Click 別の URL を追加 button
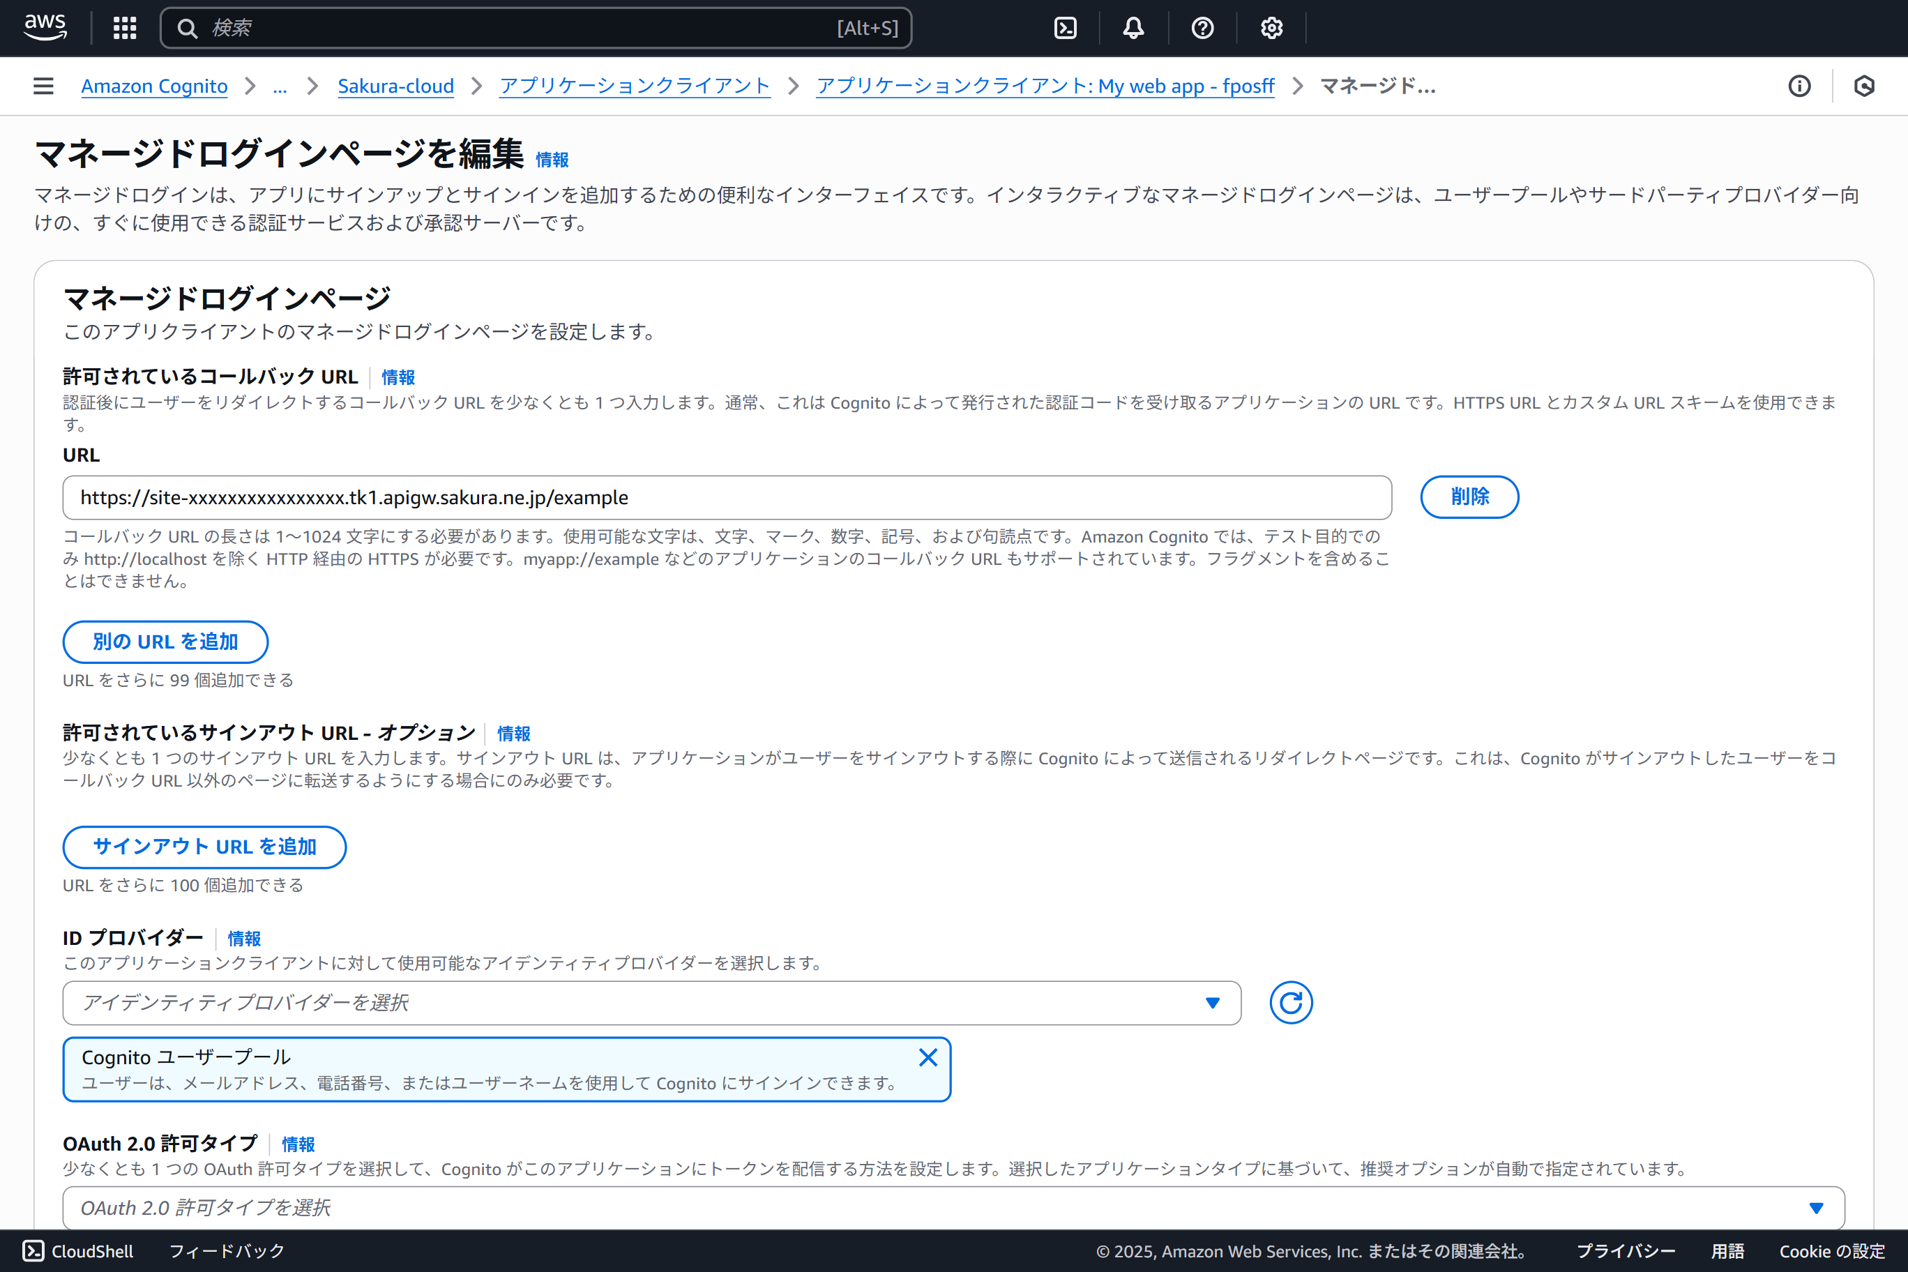The width and height of the screenshot is (1908, 1272). click(x=165, y=642)
